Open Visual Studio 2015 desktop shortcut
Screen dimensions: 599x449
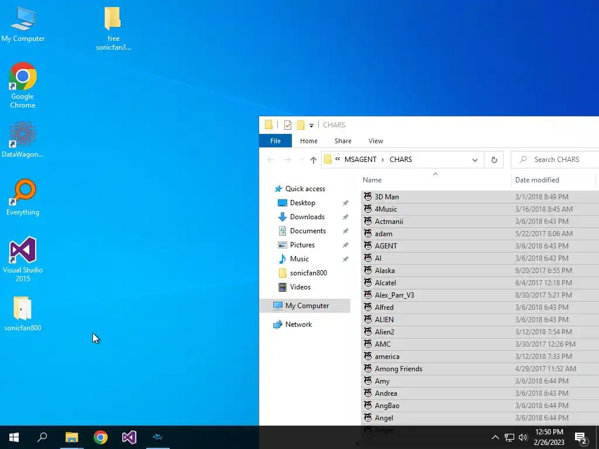coord(23,259)
